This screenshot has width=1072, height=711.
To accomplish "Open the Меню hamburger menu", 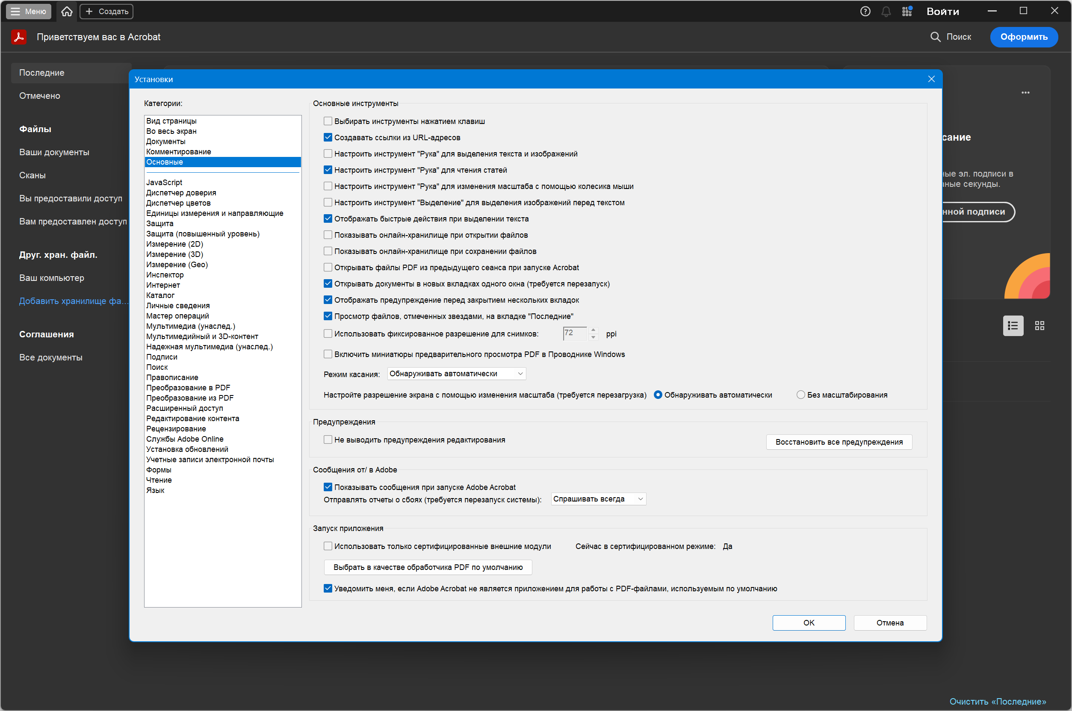I will pyautogui.click(x=29, y=12).
